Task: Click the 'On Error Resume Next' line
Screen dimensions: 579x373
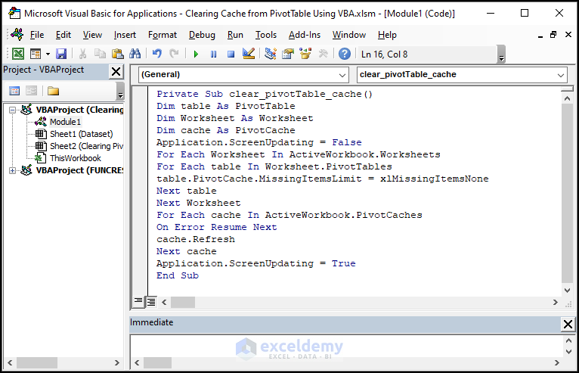Action: 217,227
